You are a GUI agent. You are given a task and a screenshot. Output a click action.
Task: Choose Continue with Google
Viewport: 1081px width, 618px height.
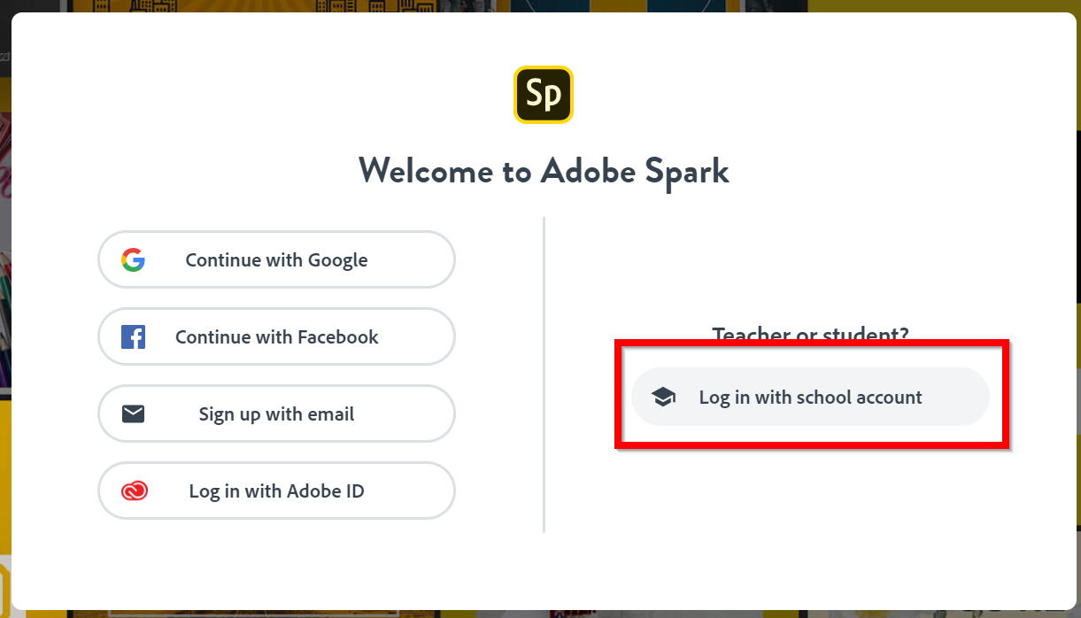tap(276, 259)
